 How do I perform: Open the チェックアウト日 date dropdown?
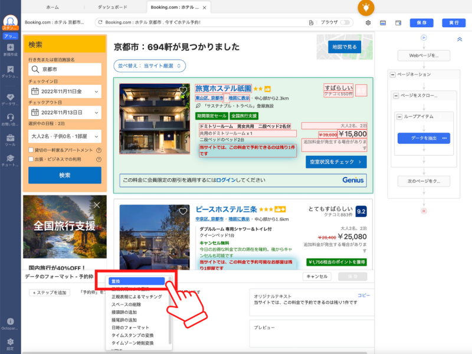click(x=65, y=113)
